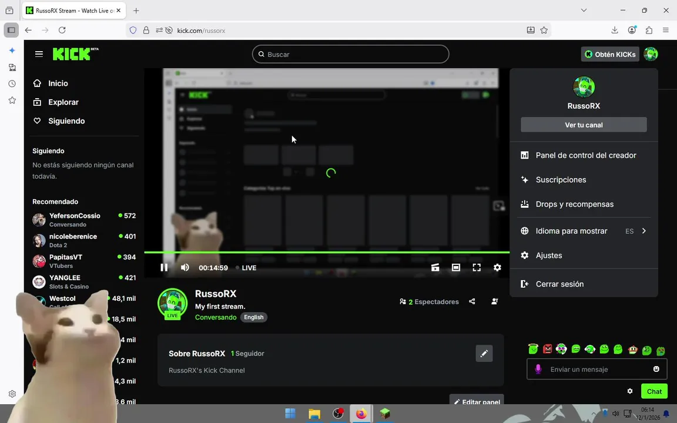Enter fullscreen on the video player
The image size is (677, 423).
477,268
